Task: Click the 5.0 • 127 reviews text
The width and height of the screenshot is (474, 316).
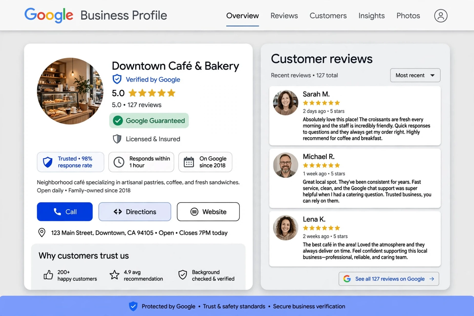Action: [x=137, y=105]
